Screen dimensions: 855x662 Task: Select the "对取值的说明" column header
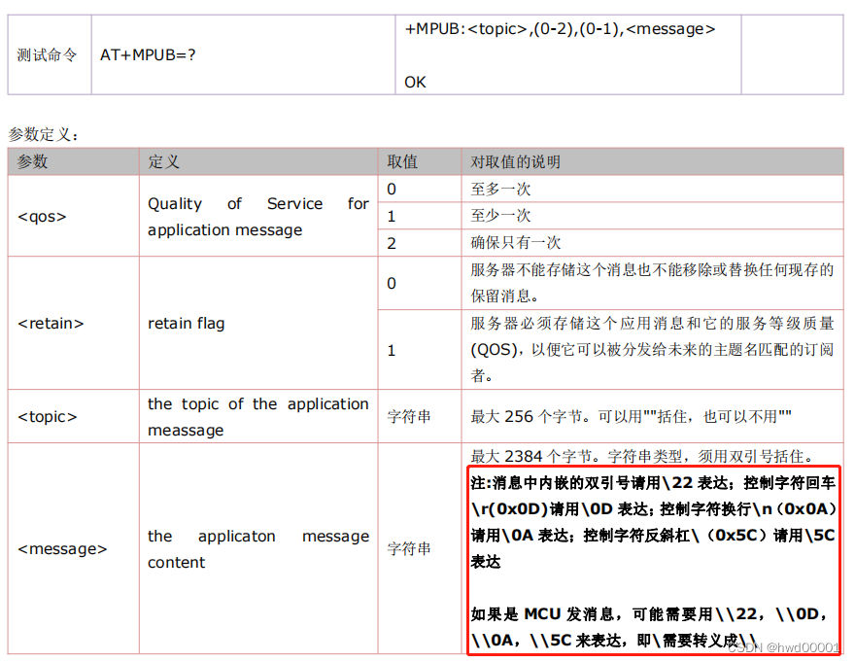tap(652, 161)
